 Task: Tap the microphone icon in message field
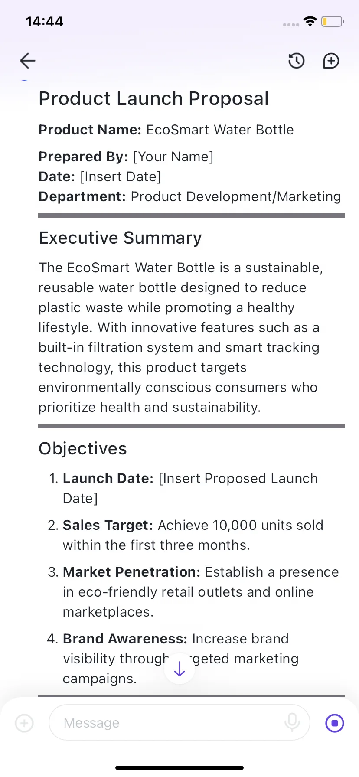pyautogui.click(x=292, y=722)
